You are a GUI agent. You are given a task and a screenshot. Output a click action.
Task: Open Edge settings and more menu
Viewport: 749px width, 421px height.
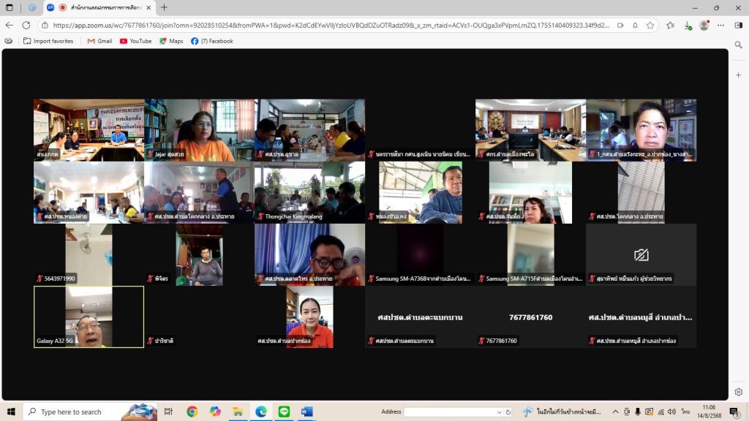(721, 25)
